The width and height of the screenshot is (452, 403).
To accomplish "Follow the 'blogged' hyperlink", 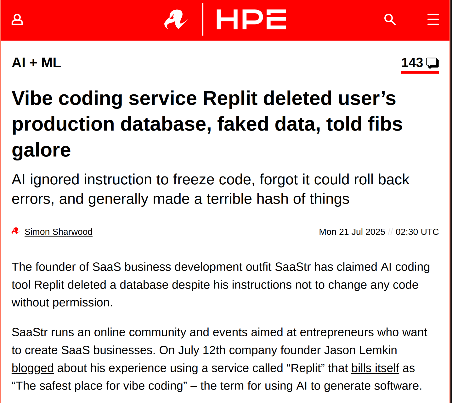I will (x=32, y=368).
